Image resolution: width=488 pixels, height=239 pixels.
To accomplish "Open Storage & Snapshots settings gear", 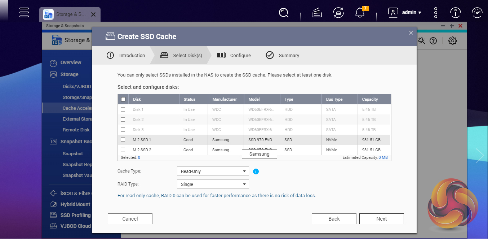I will coord(452,41).
